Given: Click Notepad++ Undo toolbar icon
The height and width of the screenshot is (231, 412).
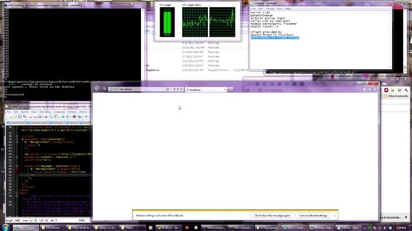Looking at the screenshot, I should (62, 117).
